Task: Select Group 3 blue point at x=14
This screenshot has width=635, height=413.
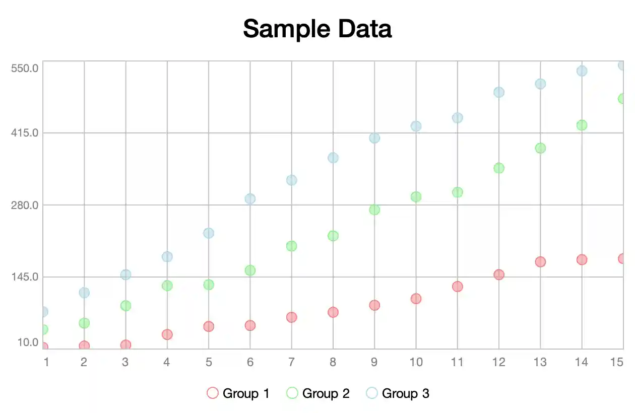Action: tap(582, 71)
